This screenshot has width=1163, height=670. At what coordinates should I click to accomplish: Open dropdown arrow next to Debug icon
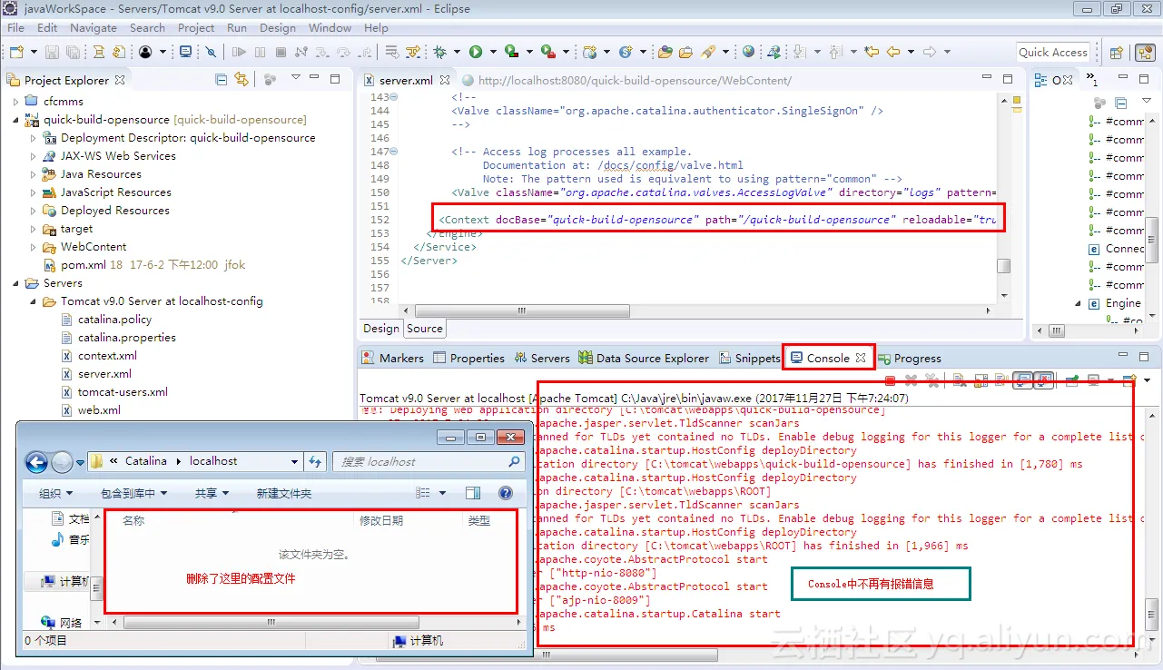pyautogui.click(x=457, y=52)
